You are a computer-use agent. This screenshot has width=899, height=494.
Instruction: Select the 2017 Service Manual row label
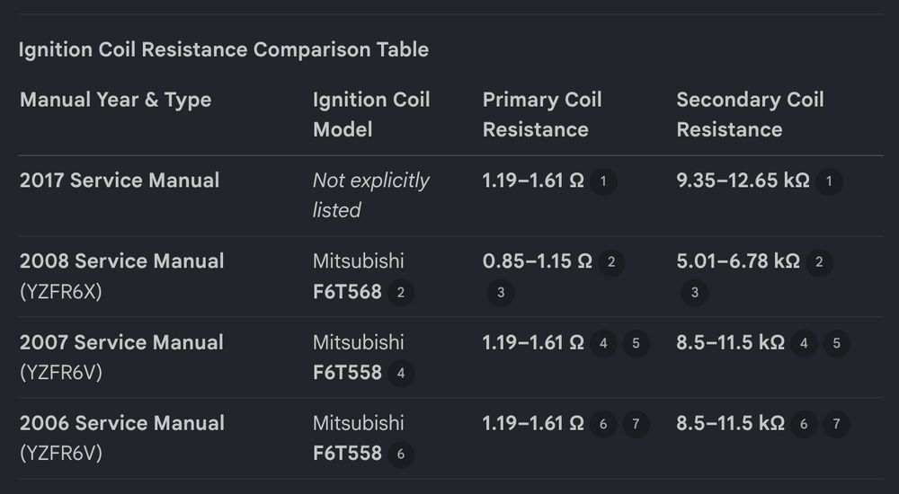[120, 181]
